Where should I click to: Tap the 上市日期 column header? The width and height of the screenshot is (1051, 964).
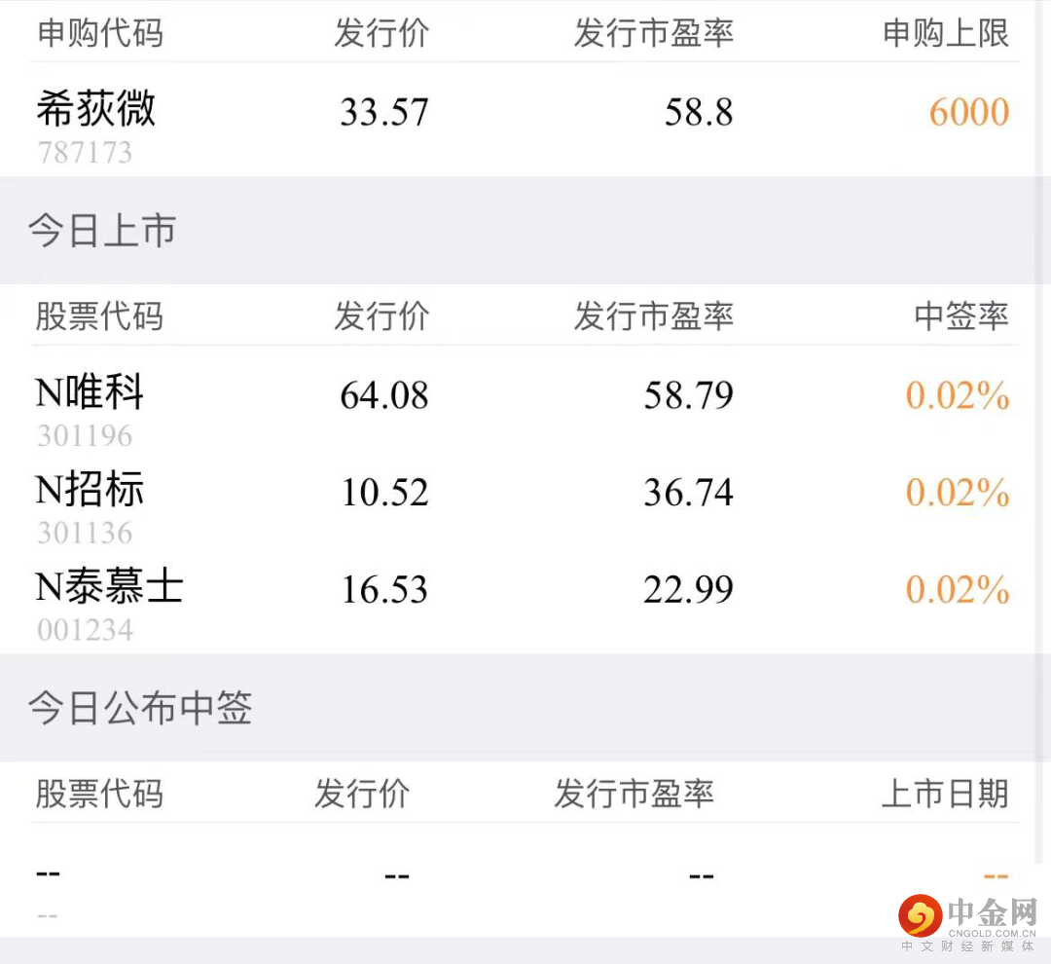coord(944,794)
